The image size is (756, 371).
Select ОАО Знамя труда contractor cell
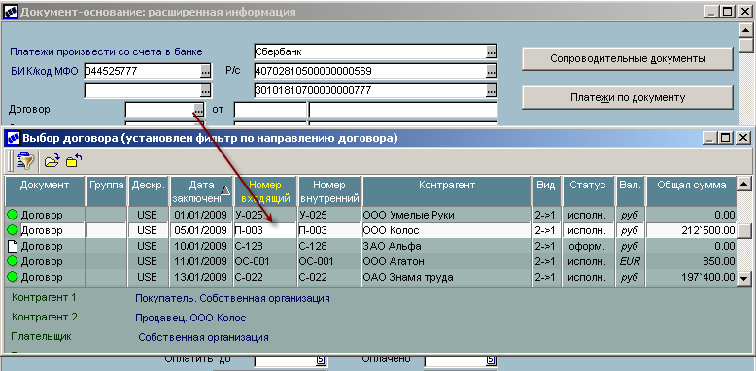[447, 277]
